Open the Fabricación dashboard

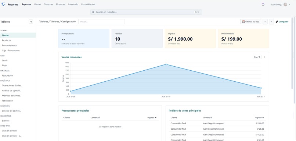(7, 101)
